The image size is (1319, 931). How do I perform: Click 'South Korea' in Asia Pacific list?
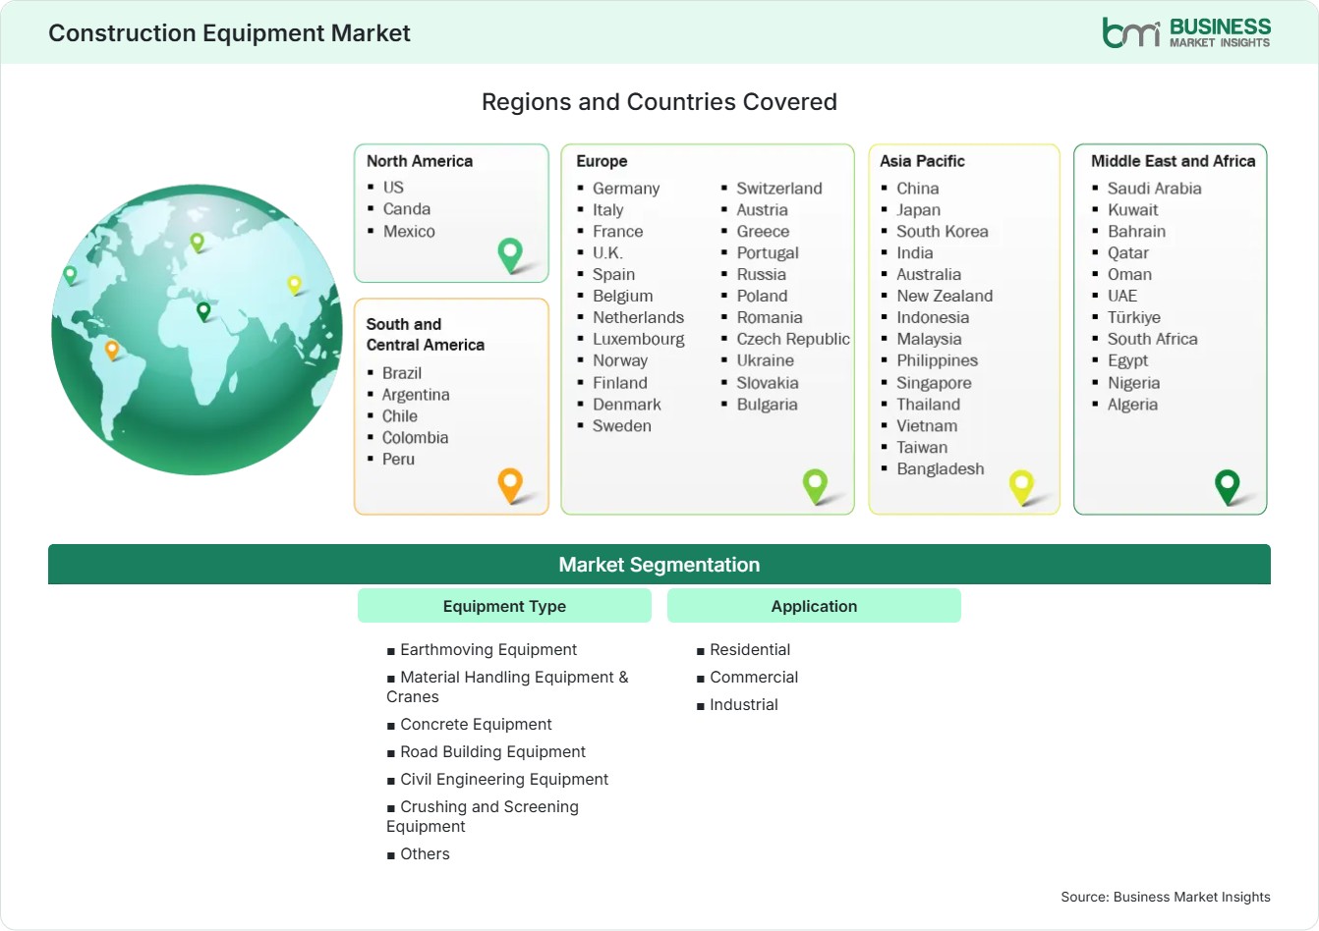pos(943,232)
